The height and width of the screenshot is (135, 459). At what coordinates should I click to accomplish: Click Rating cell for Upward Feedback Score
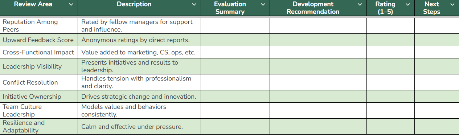(x=391, y=40)
